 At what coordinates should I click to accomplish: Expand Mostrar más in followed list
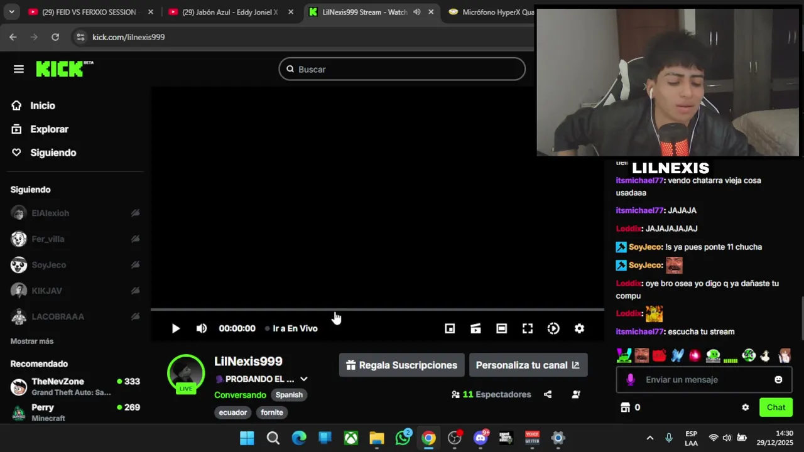tap(32, 341)
